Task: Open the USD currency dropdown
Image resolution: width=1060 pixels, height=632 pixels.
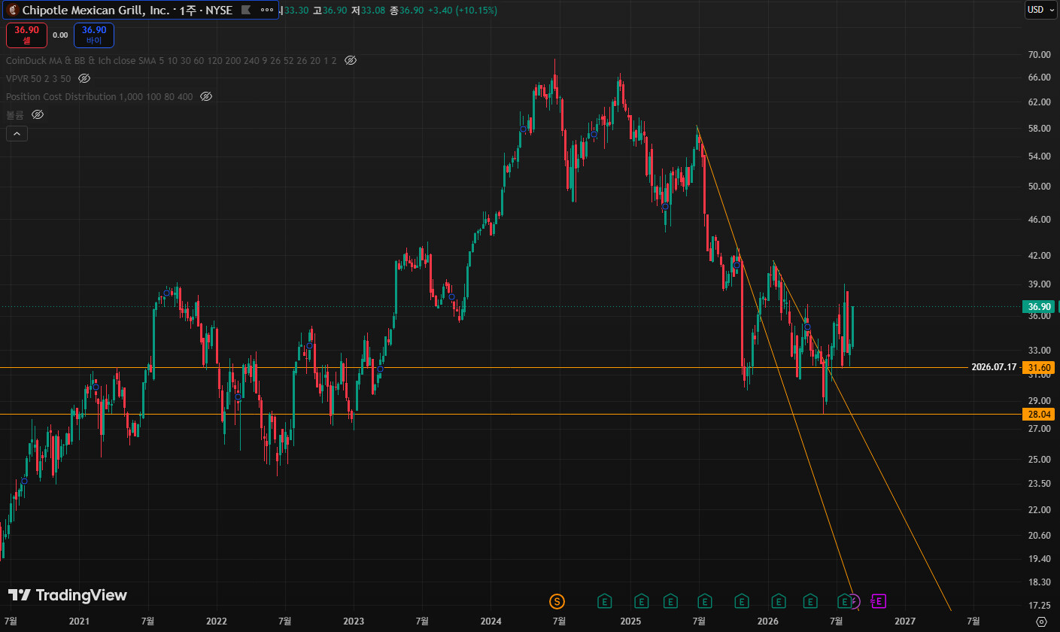Action: coord(1040,10)
